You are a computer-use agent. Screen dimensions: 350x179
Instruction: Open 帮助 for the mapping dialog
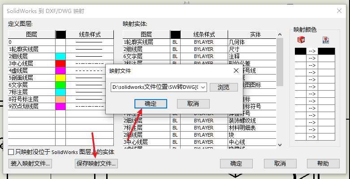(x=323, y=163)
